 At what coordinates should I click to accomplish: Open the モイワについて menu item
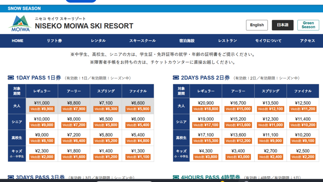tap(268, 41)
